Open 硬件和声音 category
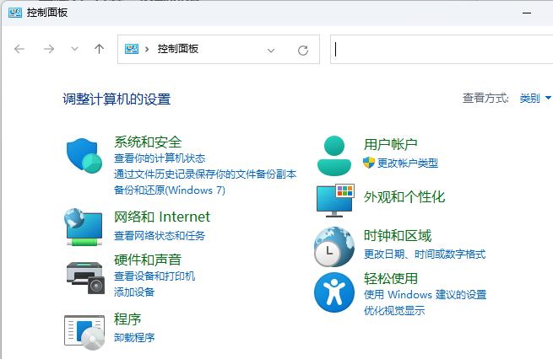The width and height of the screenshot is (553, 359). click(148, 260)
